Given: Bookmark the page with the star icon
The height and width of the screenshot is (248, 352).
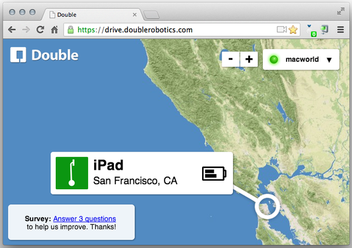Looking at the screenshot, I should pos(293,30).
